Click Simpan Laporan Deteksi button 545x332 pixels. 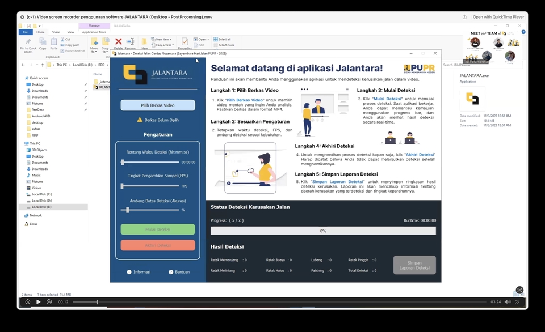(x=414, y=265)
